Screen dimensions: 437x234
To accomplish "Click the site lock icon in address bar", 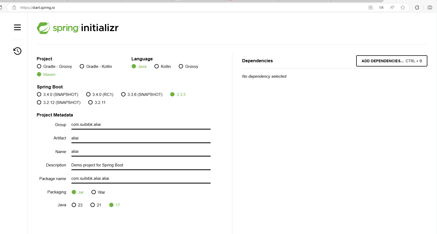I will click(14, 7).
